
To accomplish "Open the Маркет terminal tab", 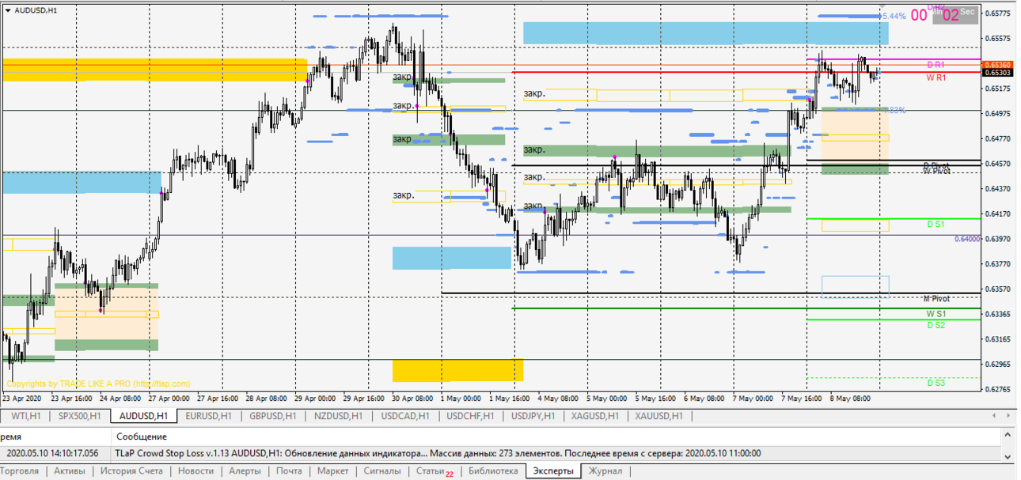I will [332, 471].
